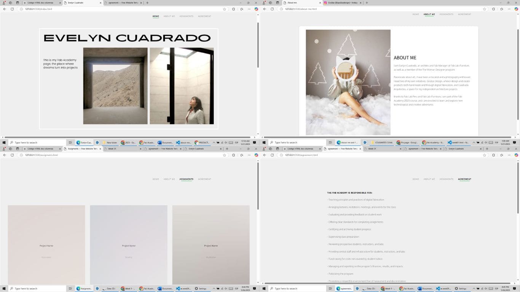520x292 pixels.
Task: Click ASSIGMENTS in the agreement.html page navigation
Action: point(447,179)
